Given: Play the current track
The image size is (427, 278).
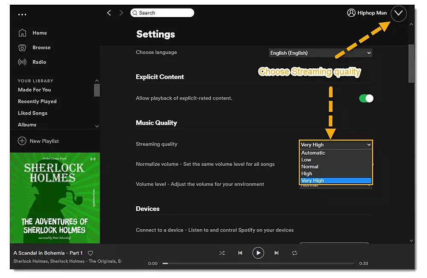Looking at the screenshot, I should tap(258, 253).
